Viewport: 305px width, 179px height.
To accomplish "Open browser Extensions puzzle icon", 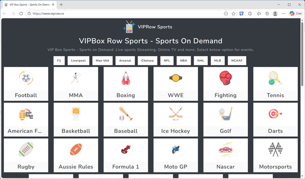I will [x=250, y=14].
